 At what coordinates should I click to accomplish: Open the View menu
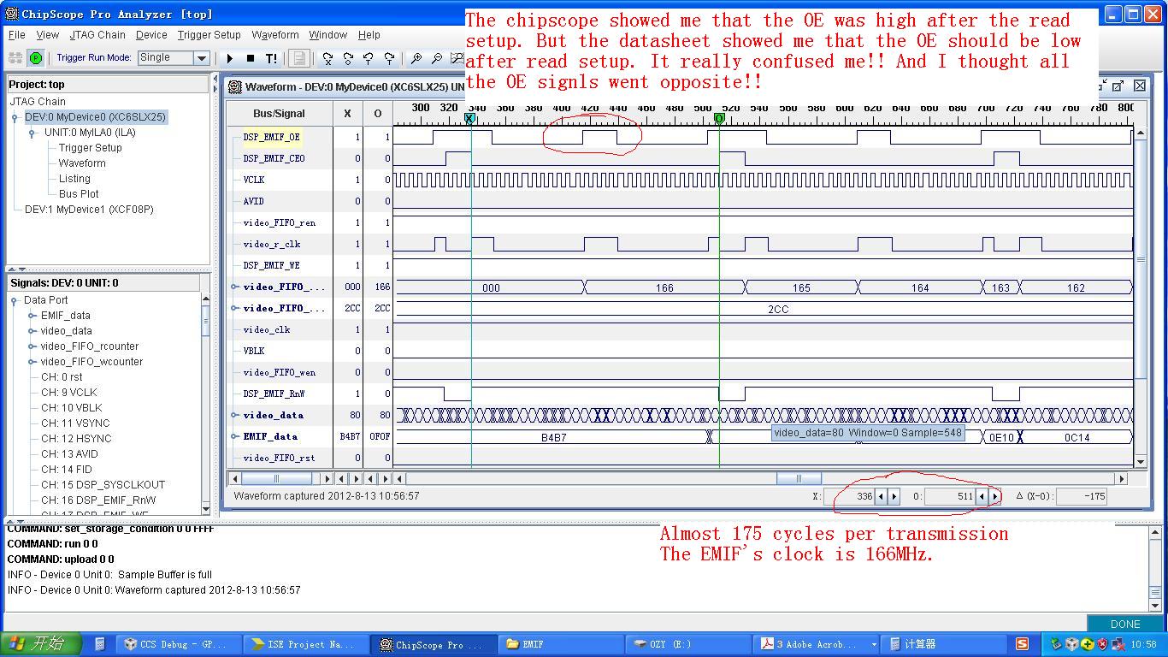pos(48,35)
